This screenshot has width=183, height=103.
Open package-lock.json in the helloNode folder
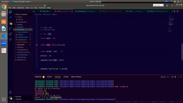click(23, 37)
